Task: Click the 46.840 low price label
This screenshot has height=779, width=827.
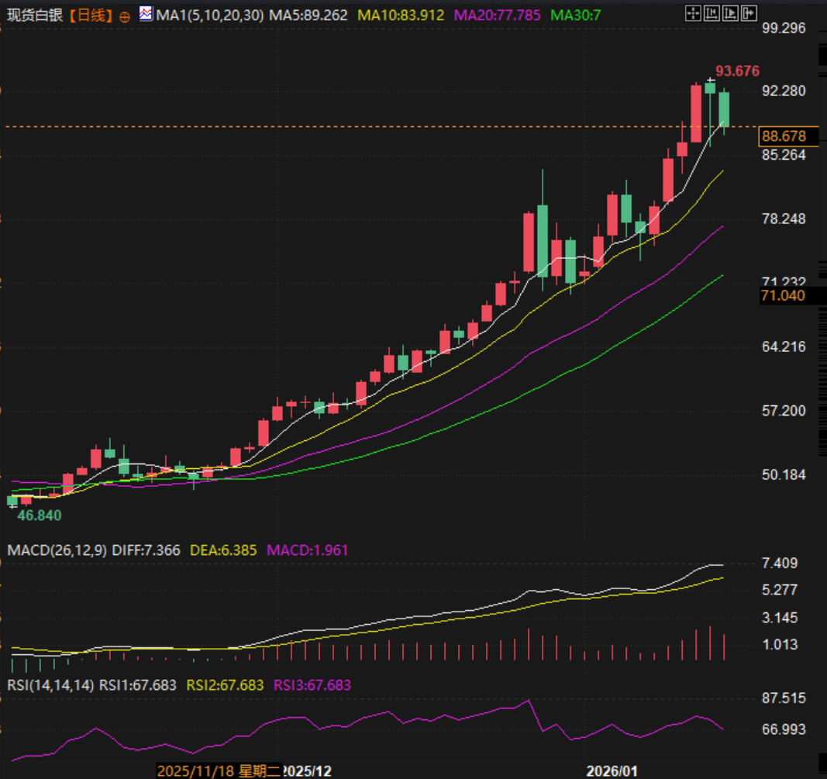Action: (x=40, y=515)
